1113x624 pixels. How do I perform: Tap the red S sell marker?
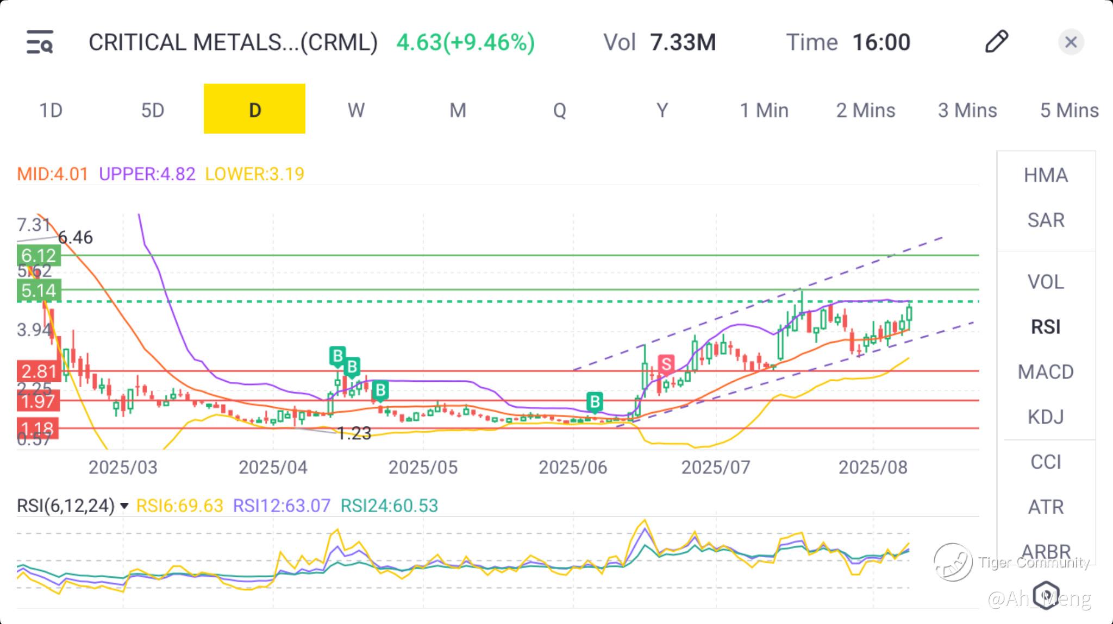point(666,364)
